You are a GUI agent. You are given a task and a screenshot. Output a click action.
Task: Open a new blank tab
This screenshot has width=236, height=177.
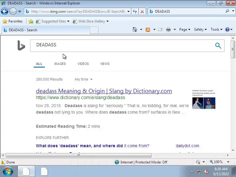click(x=94, y=30)
